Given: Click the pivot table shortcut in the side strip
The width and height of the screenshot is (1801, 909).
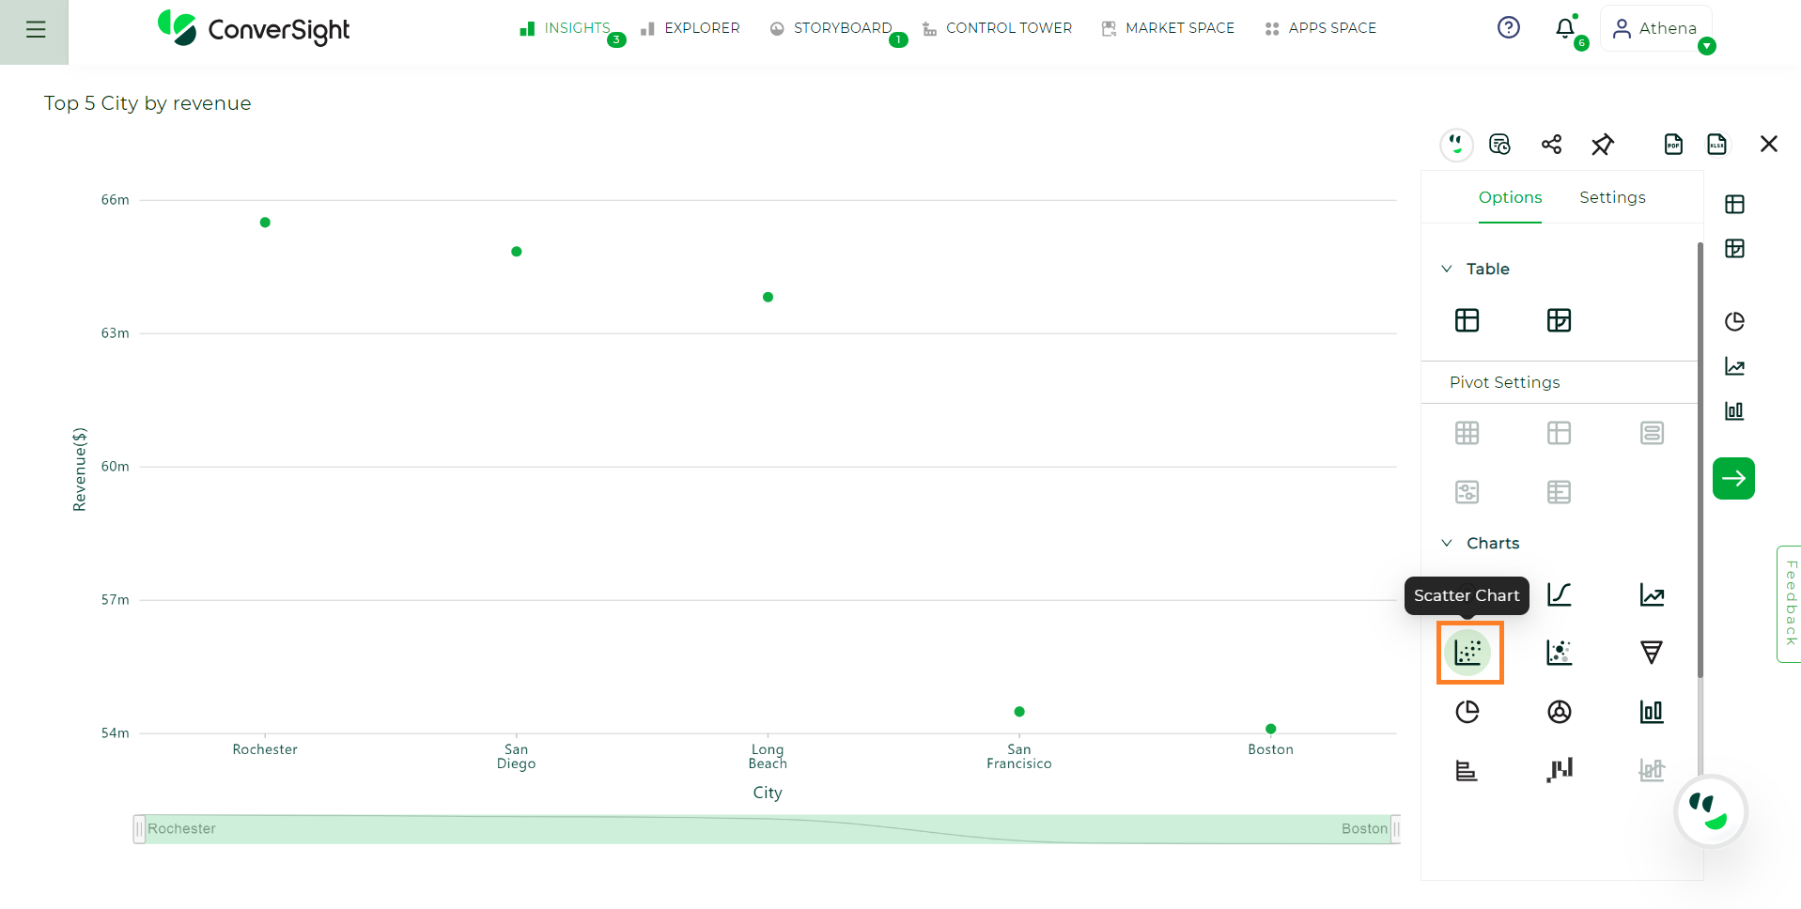Looking at the screenshot, I should pyautogui.click(x=1734, y=249).
